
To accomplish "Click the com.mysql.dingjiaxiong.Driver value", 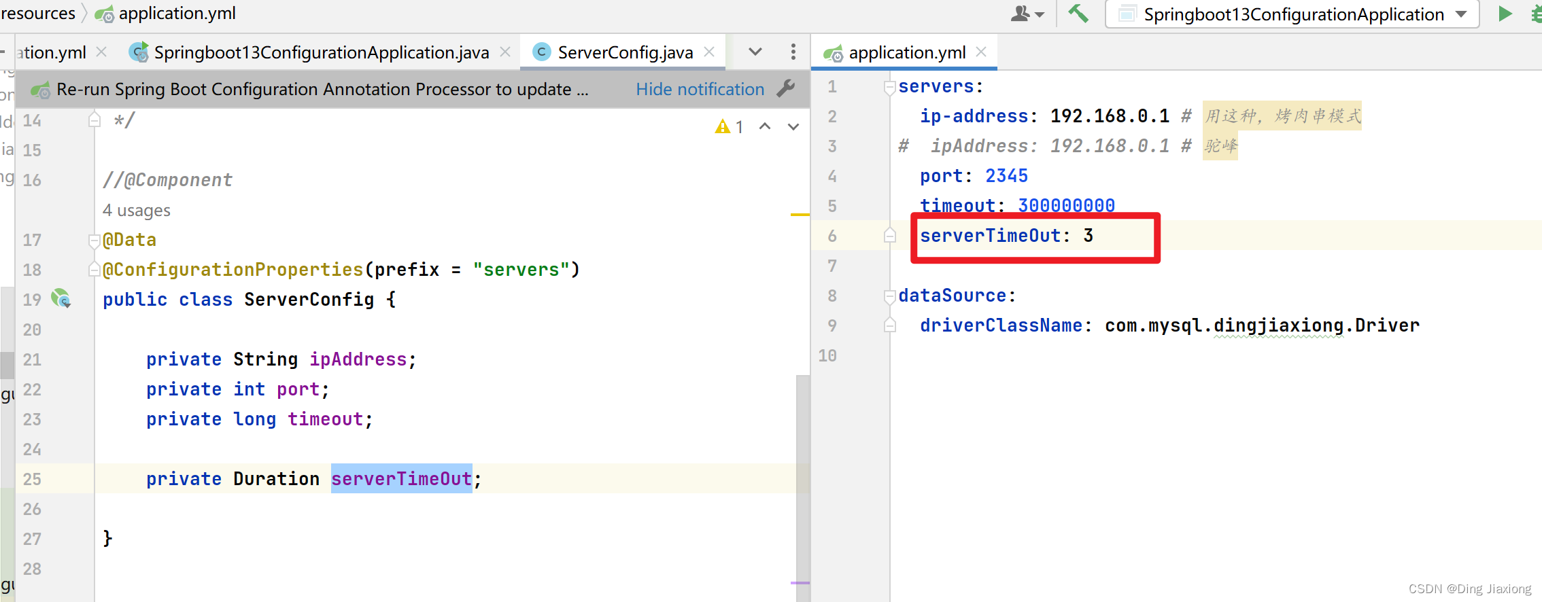I will [1262, 325].
